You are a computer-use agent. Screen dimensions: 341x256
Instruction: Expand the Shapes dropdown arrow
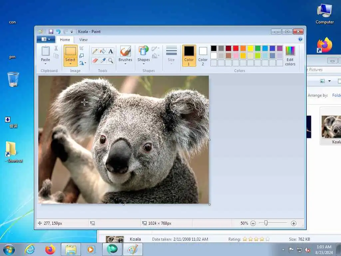[x=144, y=64]
